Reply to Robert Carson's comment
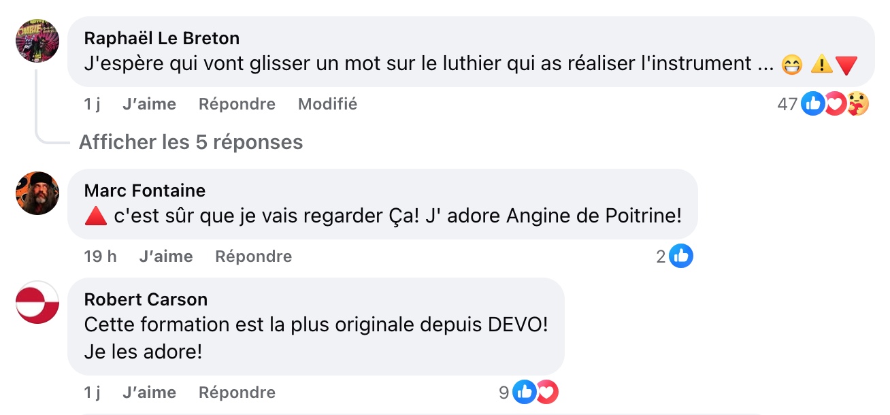 [x=237, y=393]
